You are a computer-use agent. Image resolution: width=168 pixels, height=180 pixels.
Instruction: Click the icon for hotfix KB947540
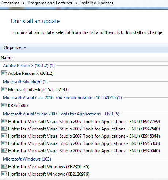click(x=4, y=129)
